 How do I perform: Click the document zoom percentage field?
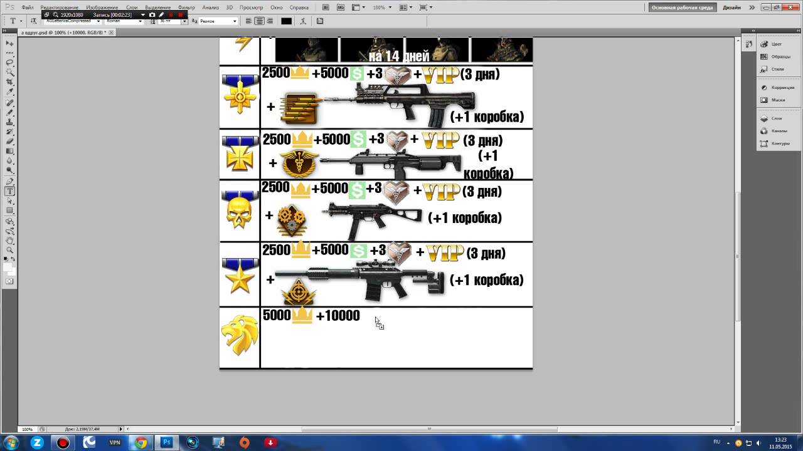[27, 429]
